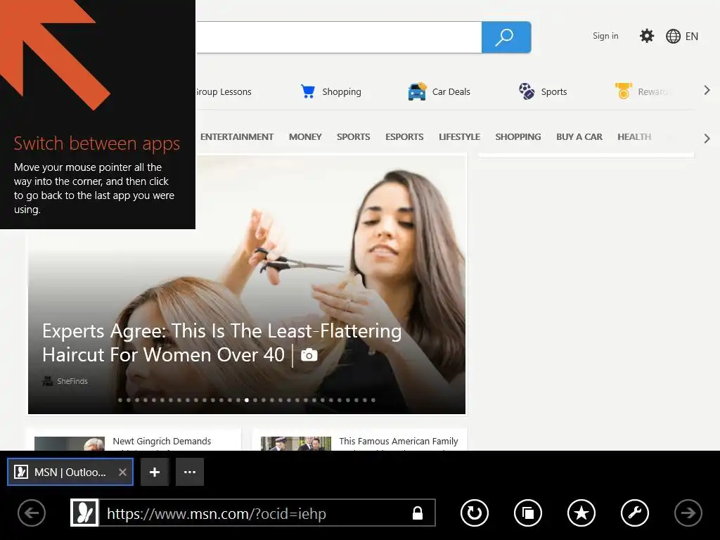The width and height of the screenshot is (720, 540).
Task: Click the camera gallery icon in headline
Action: pos(309,355)
